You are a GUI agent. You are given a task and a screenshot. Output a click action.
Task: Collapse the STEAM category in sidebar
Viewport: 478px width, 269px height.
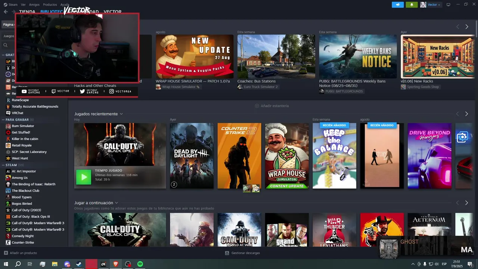[x=3, y=165]
